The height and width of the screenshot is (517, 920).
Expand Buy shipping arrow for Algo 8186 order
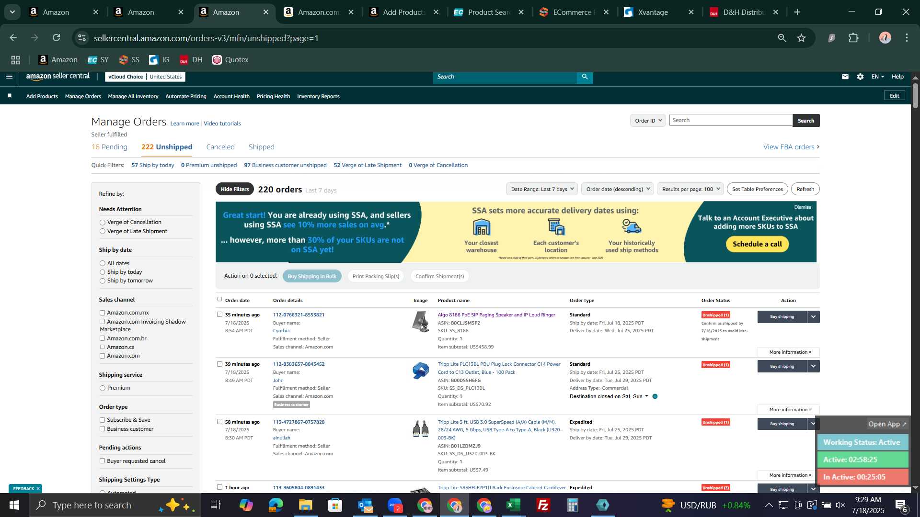click(x=813, y=317)
